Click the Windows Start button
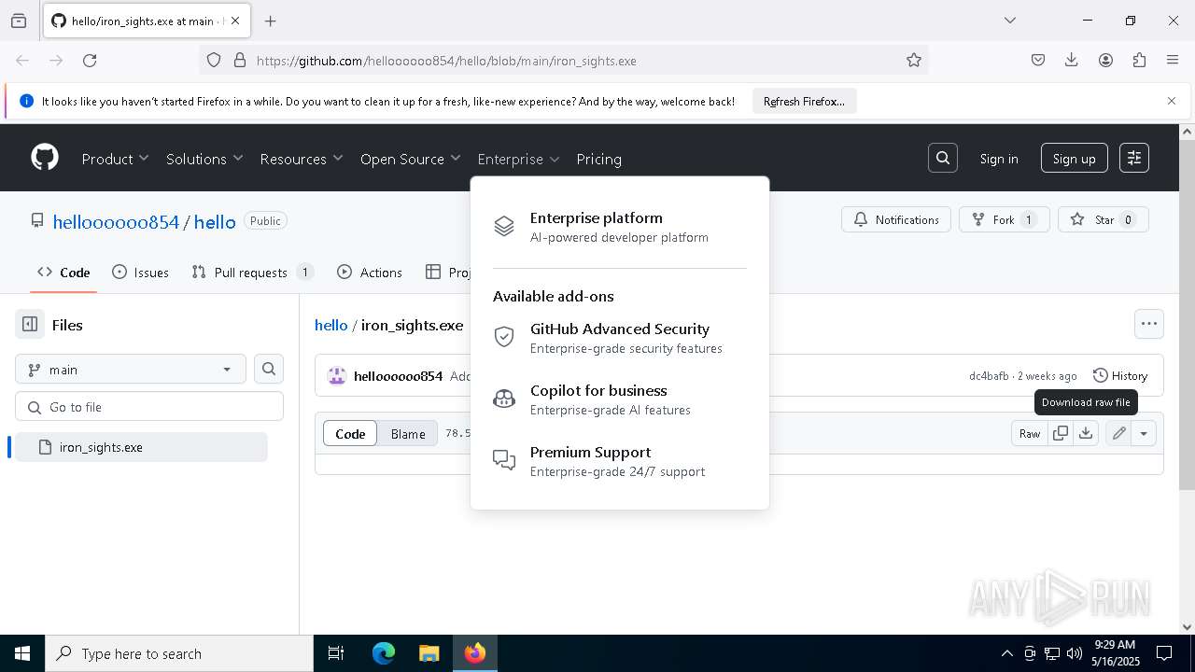1195x672 pixels. click(22, 653)
